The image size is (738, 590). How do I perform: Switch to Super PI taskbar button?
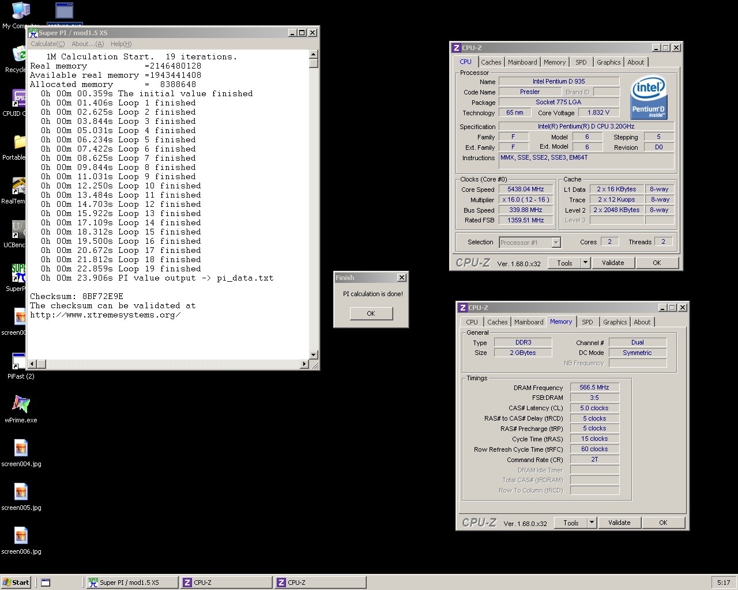tap(131, 583)
